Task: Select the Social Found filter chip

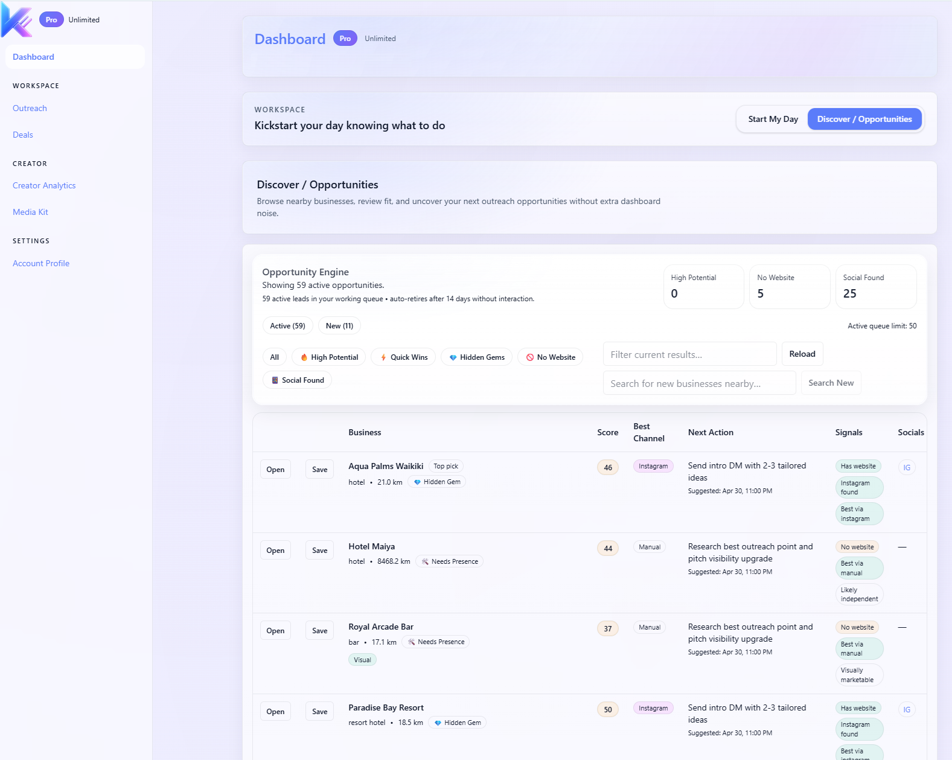Action: point(297,380)
